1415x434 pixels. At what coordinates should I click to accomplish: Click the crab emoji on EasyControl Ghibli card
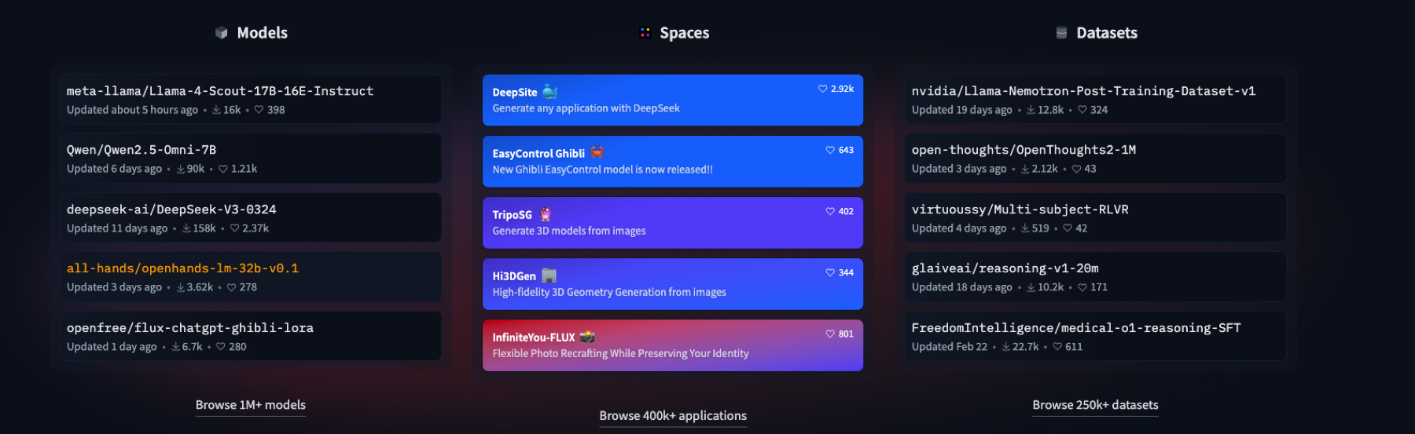597,152
